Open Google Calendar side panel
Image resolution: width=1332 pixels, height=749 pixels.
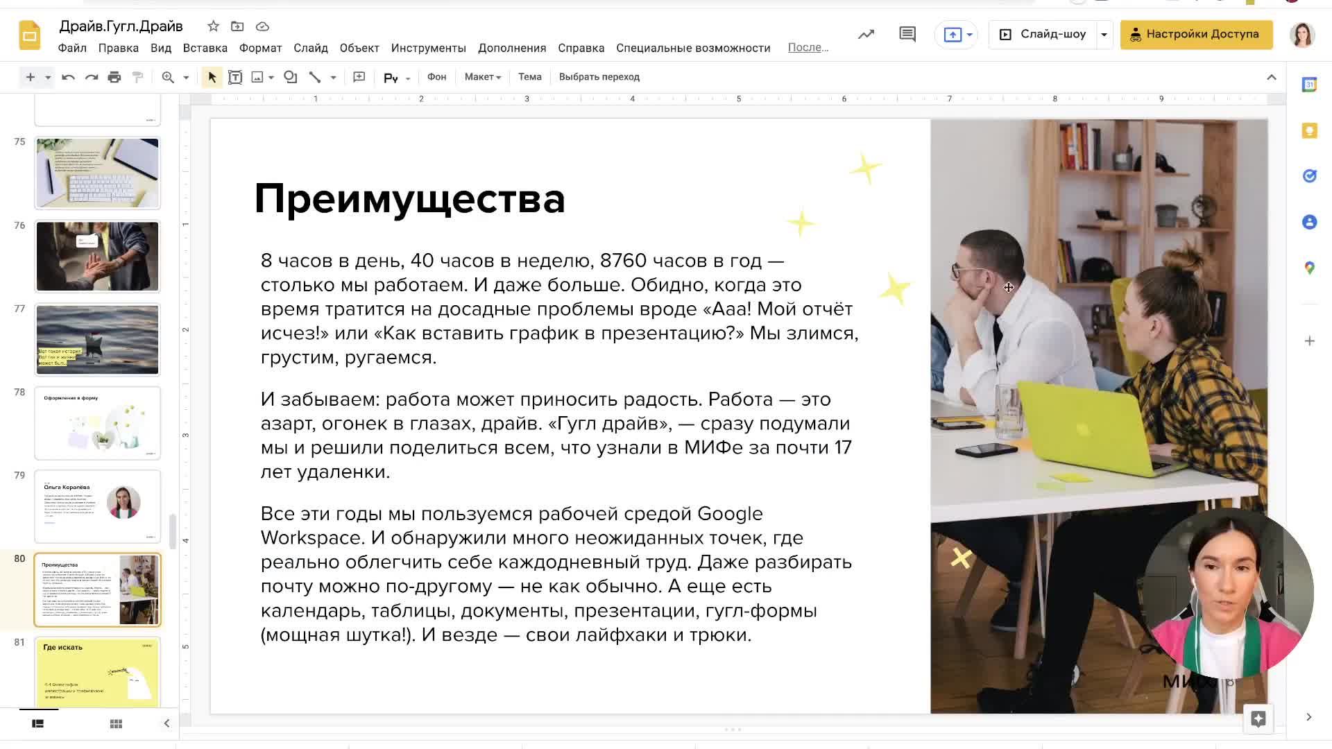(1309, 85)
